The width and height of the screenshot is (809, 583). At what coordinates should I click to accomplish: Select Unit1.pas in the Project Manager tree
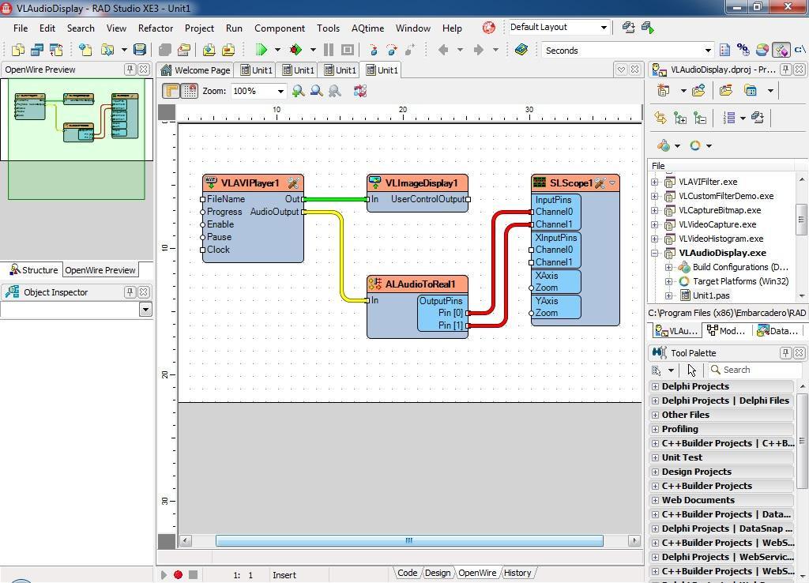point(711,295)
